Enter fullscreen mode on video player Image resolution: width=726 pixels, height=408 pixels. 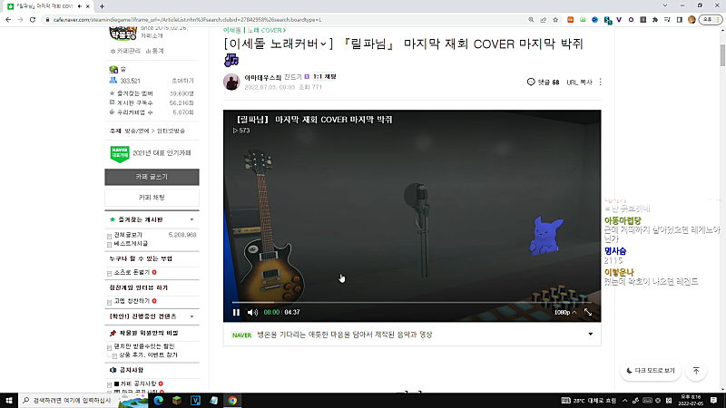[588, 312]
